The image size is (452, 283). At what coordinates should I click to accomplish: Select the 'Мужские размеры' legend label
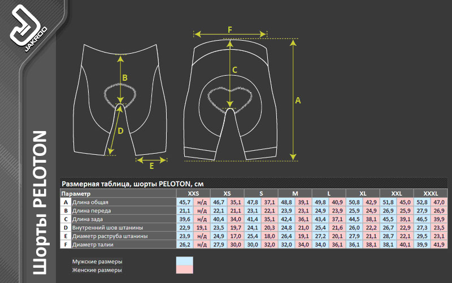click(x=97, y=262)
